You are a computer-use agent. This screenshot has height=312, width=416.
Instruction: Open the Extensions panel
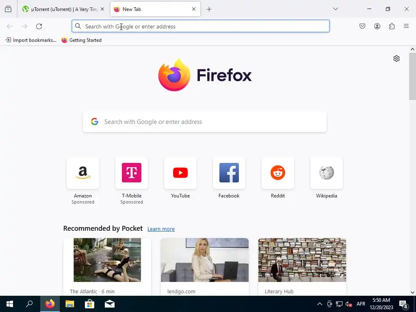pyautogui.click(x=392, y=26)
